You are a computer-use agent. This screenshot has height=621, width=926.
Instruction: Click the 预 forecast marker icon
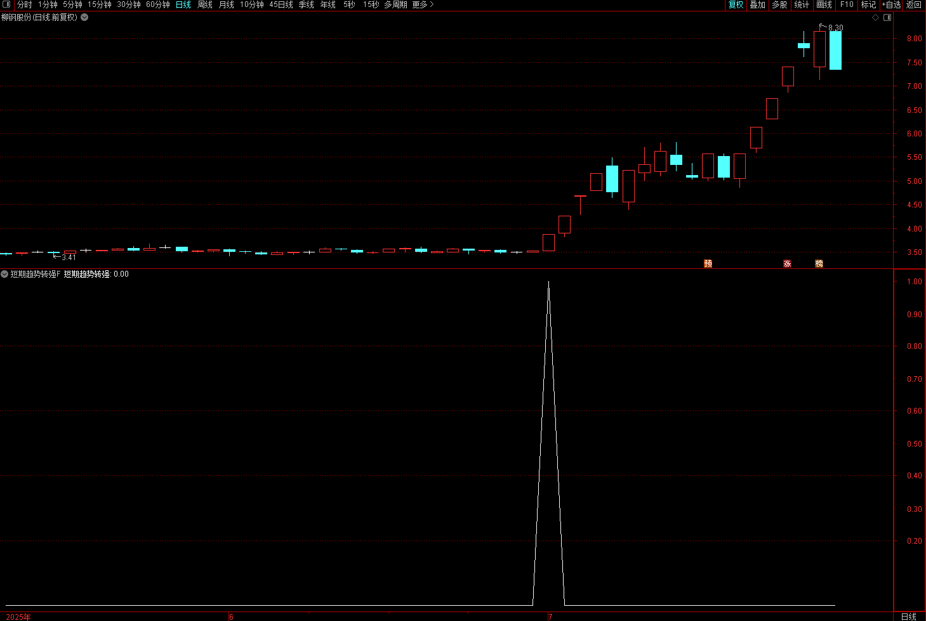[708, 264]
